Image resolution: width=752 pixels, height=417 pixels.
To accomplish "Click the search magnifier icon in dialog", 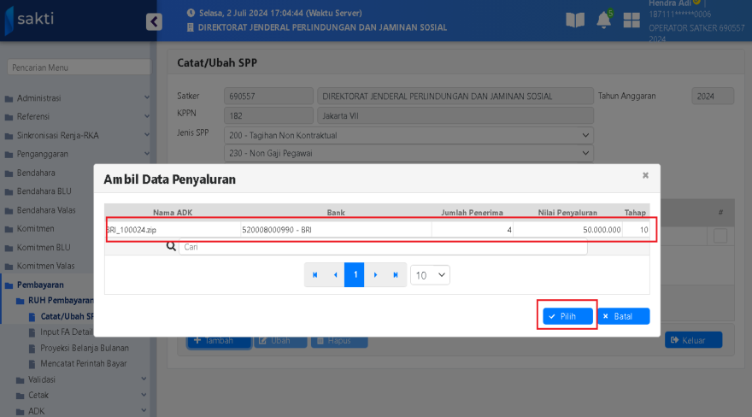I will click(x=170, y=247).
